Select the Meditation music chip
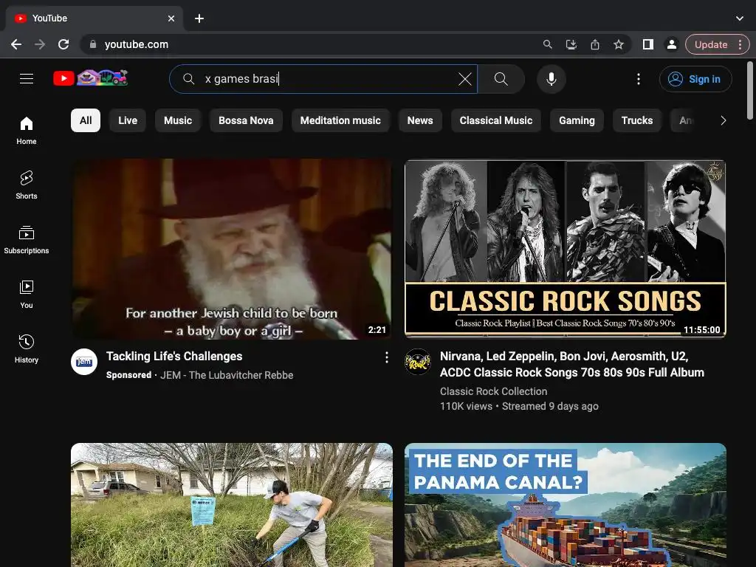 [x=340, y=120]
